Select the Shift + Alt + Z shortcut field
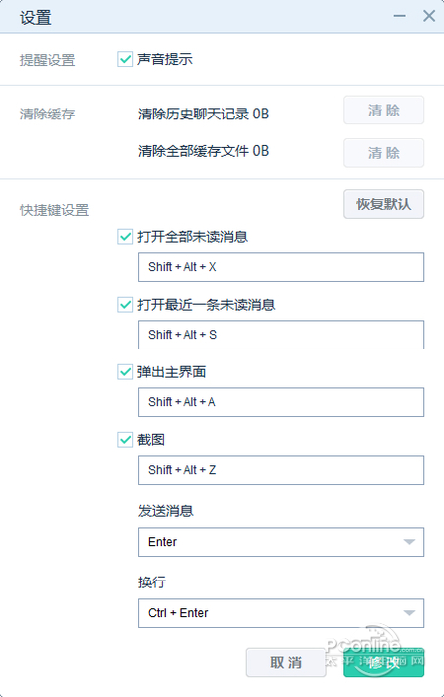The image size is (444, 697). [282, 470]
